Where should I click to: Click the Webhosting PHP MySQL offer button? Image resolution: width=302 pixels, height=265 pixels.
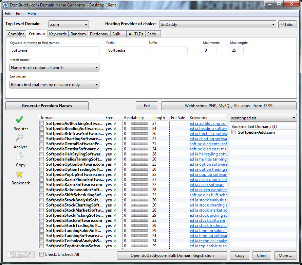[229, 106]
